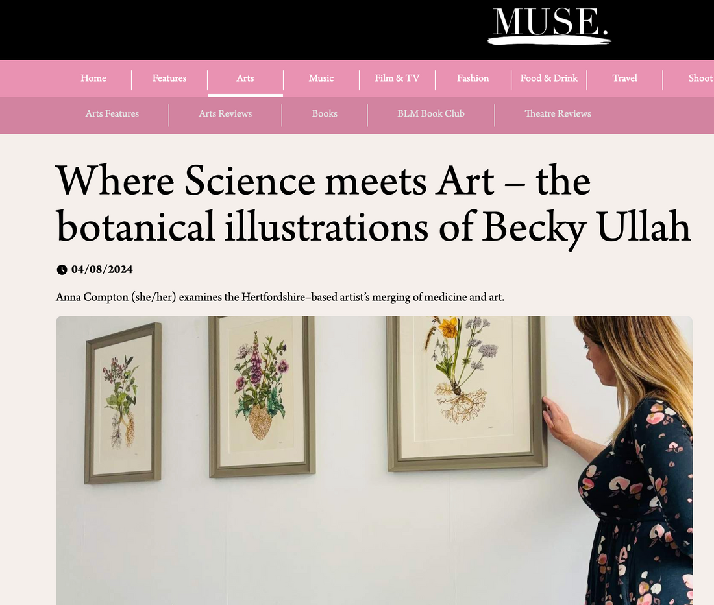Open Theatre Reviews

pyautogui.click(x=558, y=114)
